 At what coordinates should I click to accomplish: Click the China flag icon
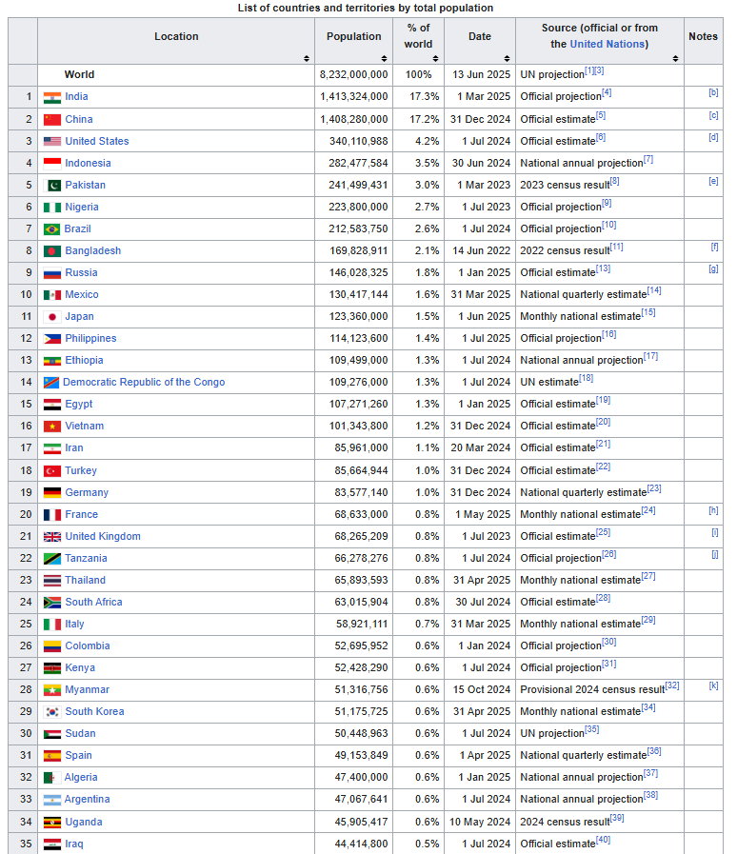52,120
